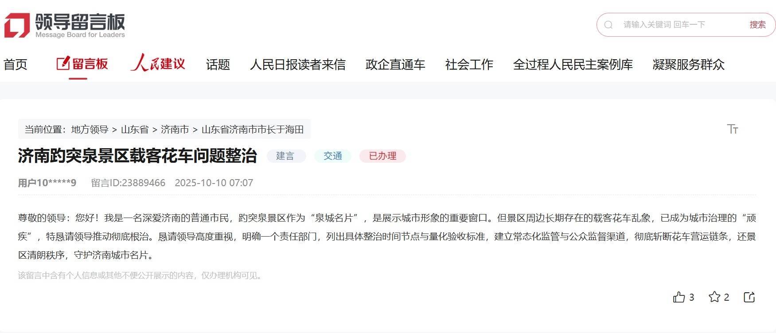The width and height of the screenshot is (776, 333).
Task: Favorite the message with the star icon
Action: 714,297
